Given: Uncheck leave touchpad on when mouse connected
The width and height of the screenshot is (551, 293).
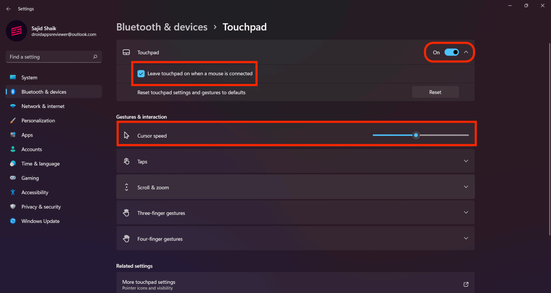Looking at the screenshot, I should click(141, 74).
